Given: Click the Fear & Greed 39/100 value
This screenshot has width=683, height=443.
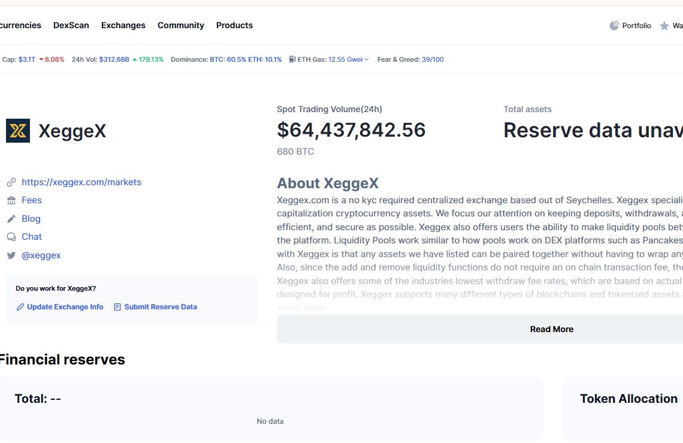Looking at the screenshot, I should point(433,59).
